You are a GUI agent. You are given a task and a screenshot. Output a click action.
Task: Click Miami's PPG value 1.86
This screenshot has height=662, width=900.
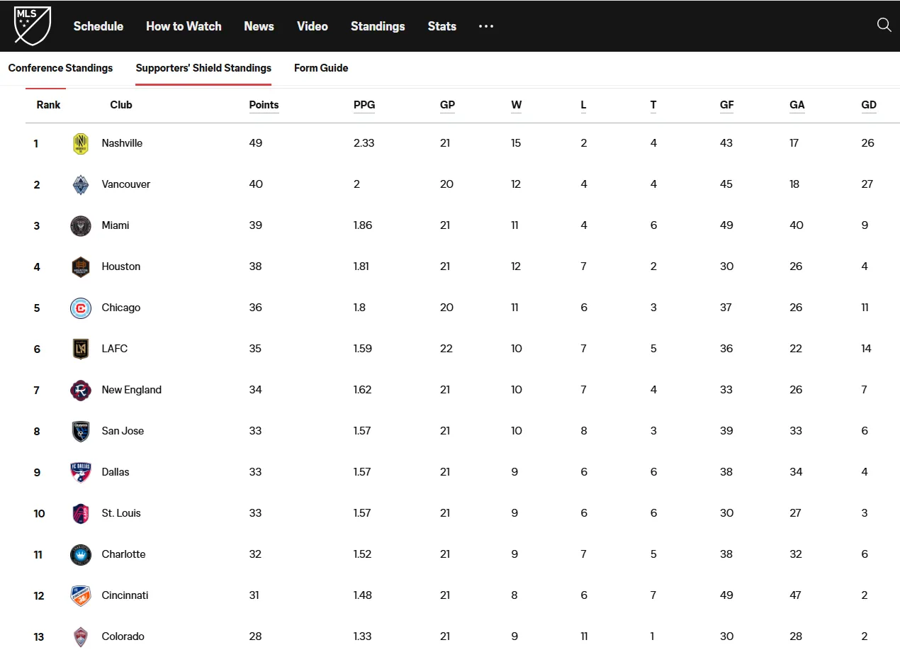363,225
